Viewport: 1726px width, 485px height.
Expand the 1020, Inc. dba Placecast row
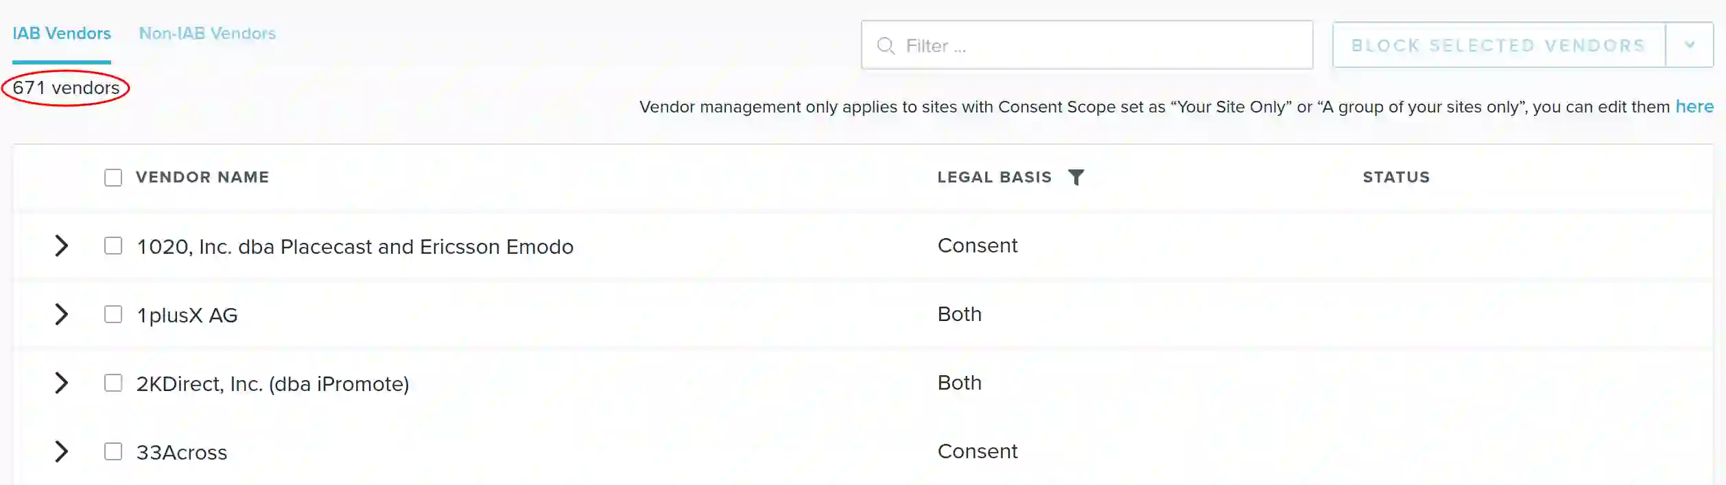(61, 246)
